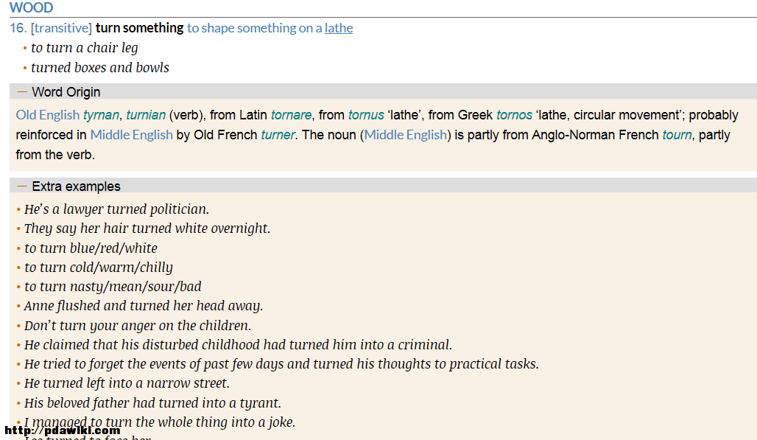Click the WOOD topic heading
Viewport: 757px width, 440px height.
[x=32, y=7]
